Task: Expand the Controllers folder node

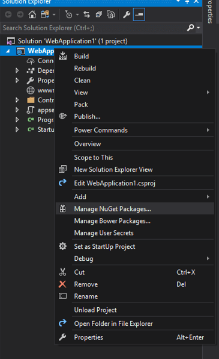Action: click(17, 100)
